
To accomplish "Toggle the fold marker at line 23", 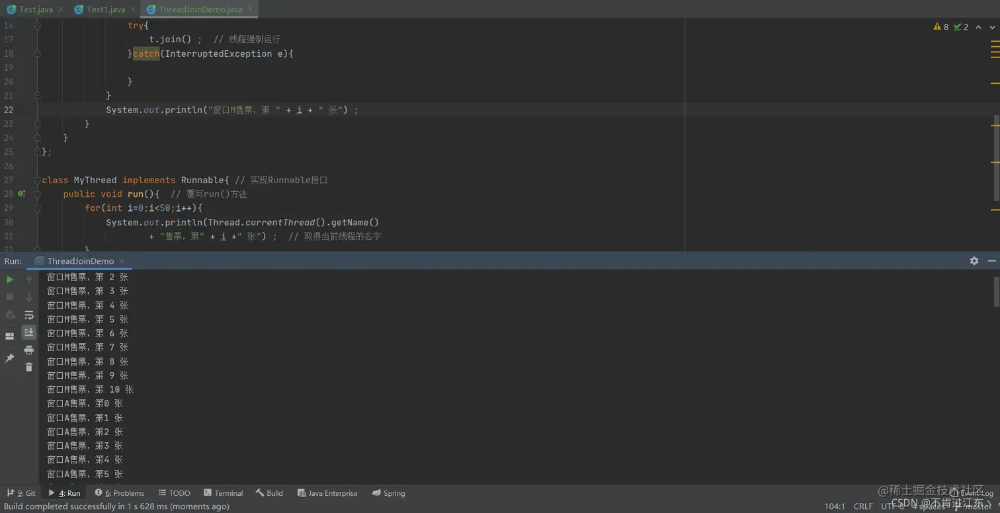I will (37, 124).
